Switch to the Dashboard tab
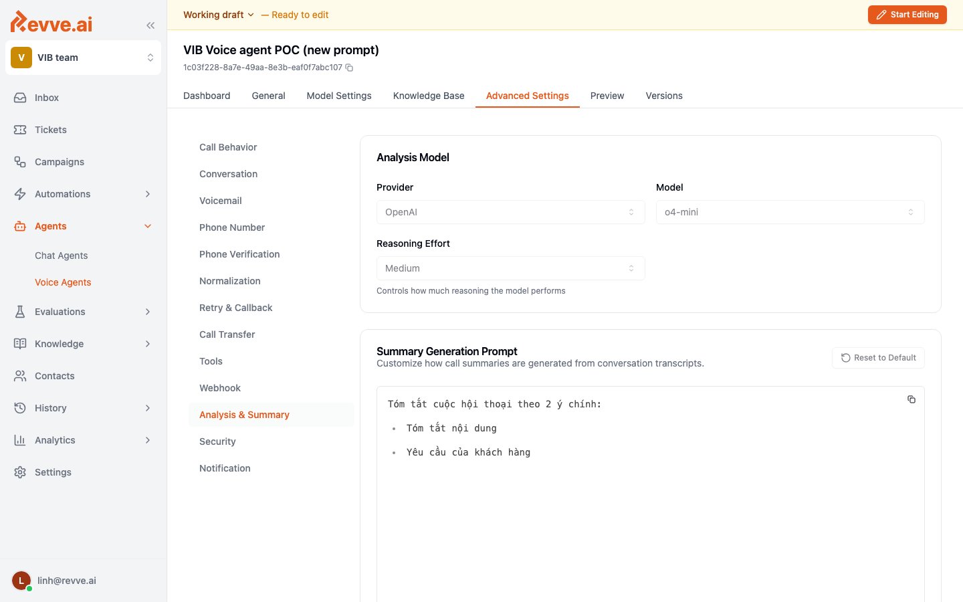This screenshot has width=963, height=602. coord(207,96)
